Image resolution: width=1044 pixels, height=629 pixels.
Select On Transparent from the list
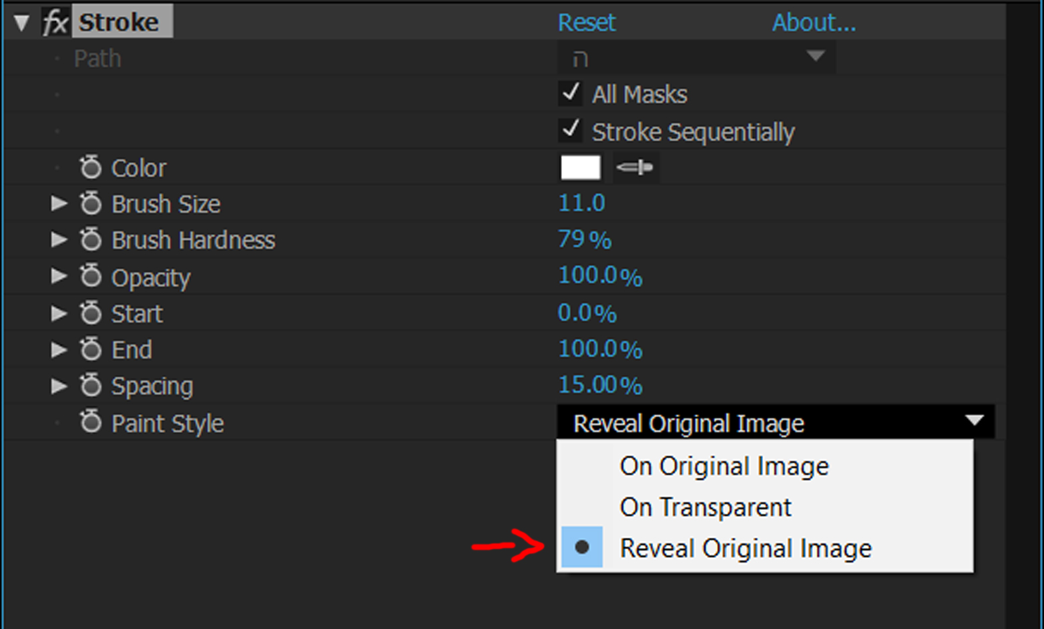point(705,507)
